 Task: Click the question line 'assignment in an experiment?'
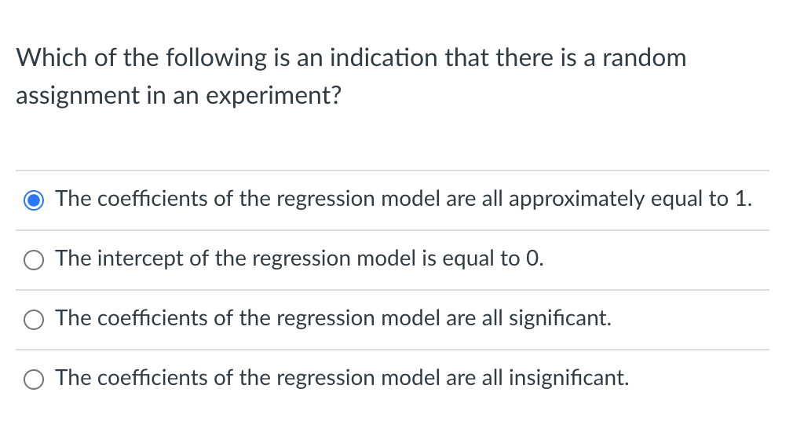click(179, 96)
